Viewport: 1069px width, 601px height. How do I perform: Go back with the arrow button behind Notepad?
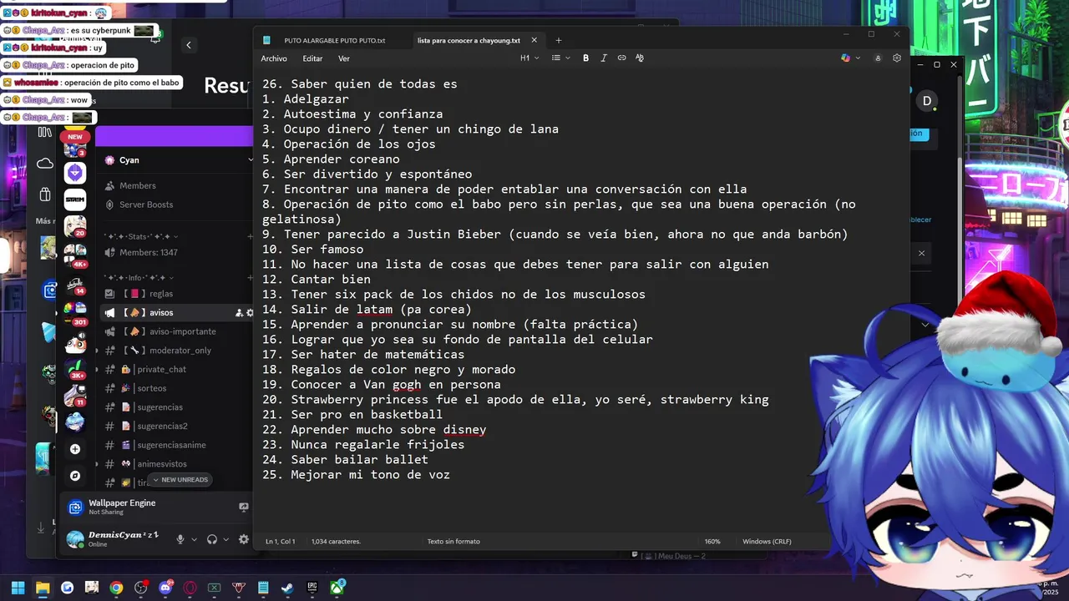(x=189, y=45)
